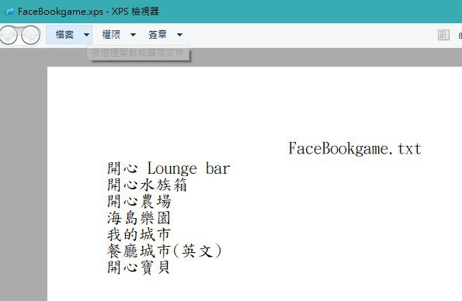This screenshot has width=462, height=301.
Task: Click the 我的城市 line in the document
Action: tap(139, 235)
